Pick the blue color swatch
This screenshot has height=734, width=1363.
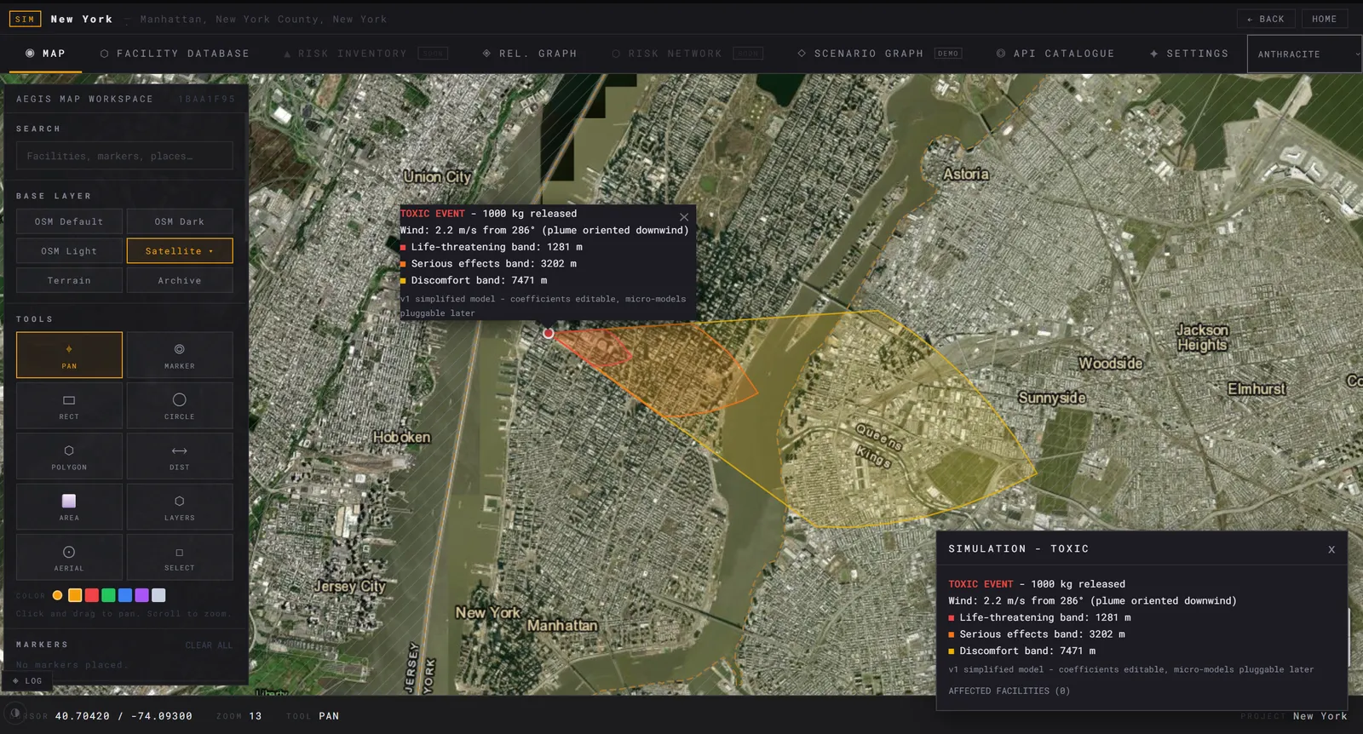(x=125, y=595)
